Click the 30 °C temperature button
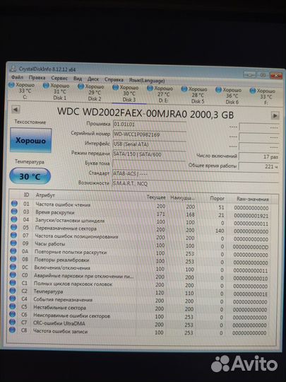This screenshot has height=382, width=286. click(30, 176)
